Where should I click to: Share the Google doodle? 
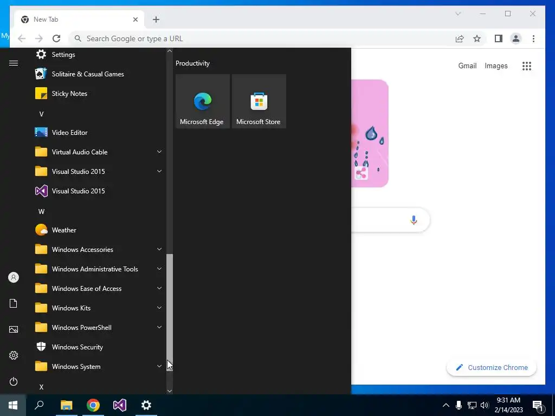pyautogui.click(x=361, y=173)
